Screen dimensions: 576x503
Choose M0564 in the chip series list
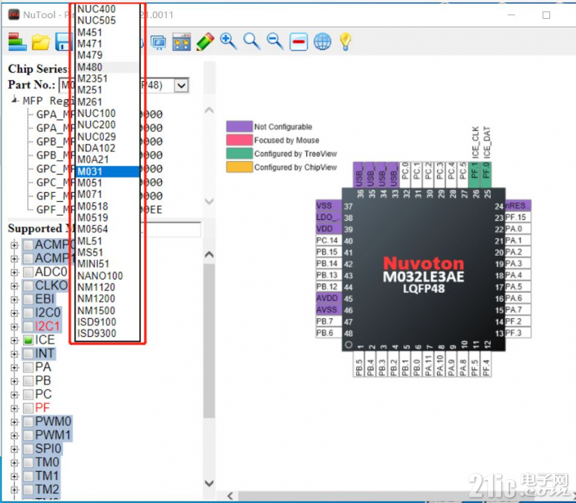(108, 229)
